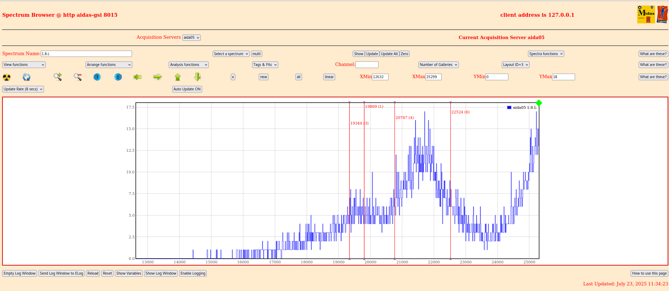Click the blue double down-arrow icon
Viewport: 669px width, 291px height.
pos(97,77)
